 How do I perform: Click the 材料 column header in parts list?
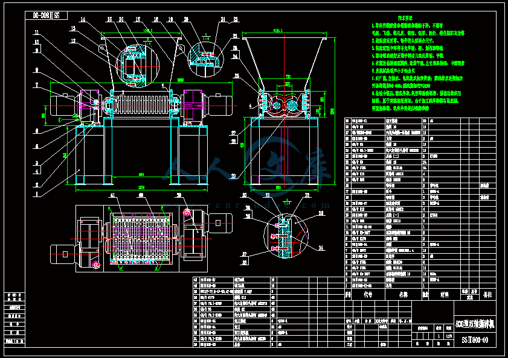444,294
